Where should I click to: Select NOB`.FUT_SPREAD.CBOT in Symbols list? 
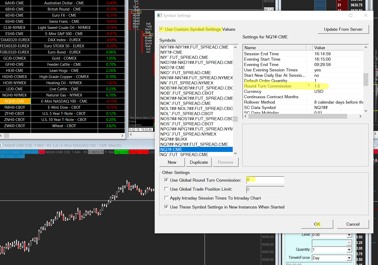[x=196, y=93]
